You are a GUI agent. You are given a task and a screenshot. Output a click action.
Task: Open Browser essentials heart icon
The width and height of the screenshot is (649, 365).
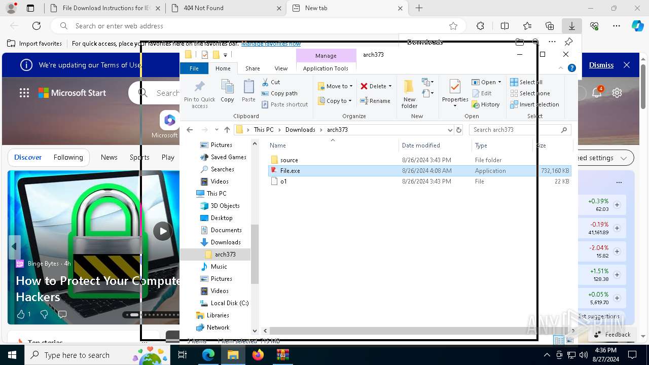[x=594, y=26]
